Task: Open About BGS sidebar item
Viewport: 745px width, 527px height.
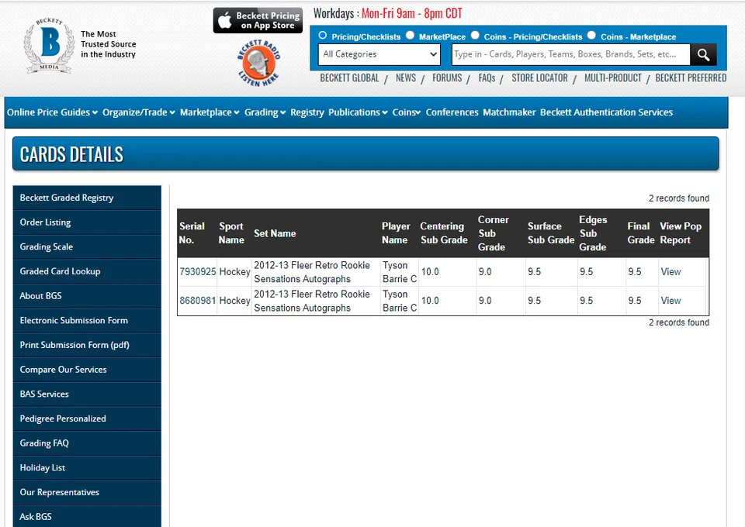Action: (x=87, y=296)
